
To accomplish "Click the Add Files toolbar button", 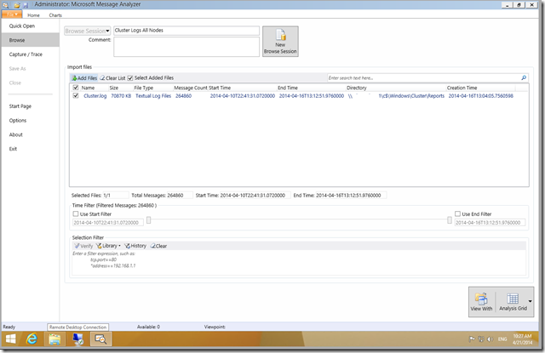I will tap(84, 78).
